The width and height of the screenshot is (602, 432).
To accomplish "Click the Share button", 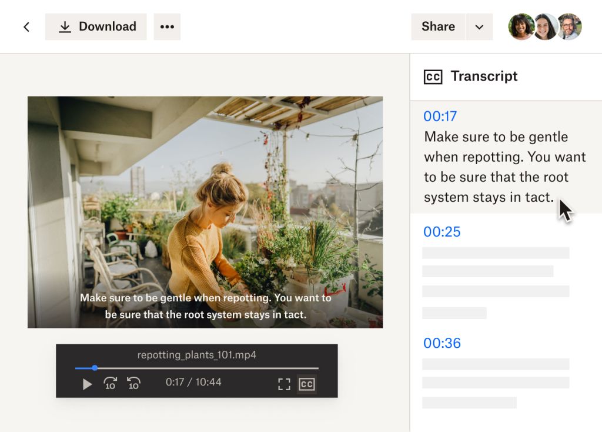I will pyautogui.click(x=437, y=26).
